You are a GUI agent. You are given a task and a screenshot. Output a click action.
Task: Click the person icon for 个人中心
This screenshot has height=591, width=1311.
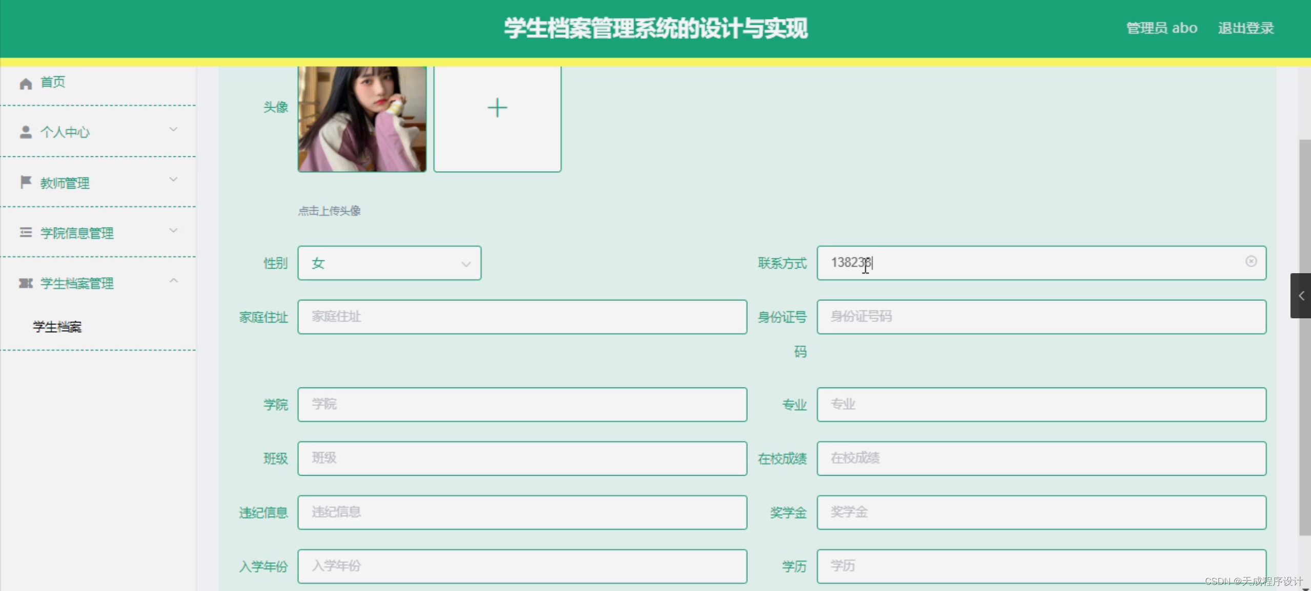(26, 132)
